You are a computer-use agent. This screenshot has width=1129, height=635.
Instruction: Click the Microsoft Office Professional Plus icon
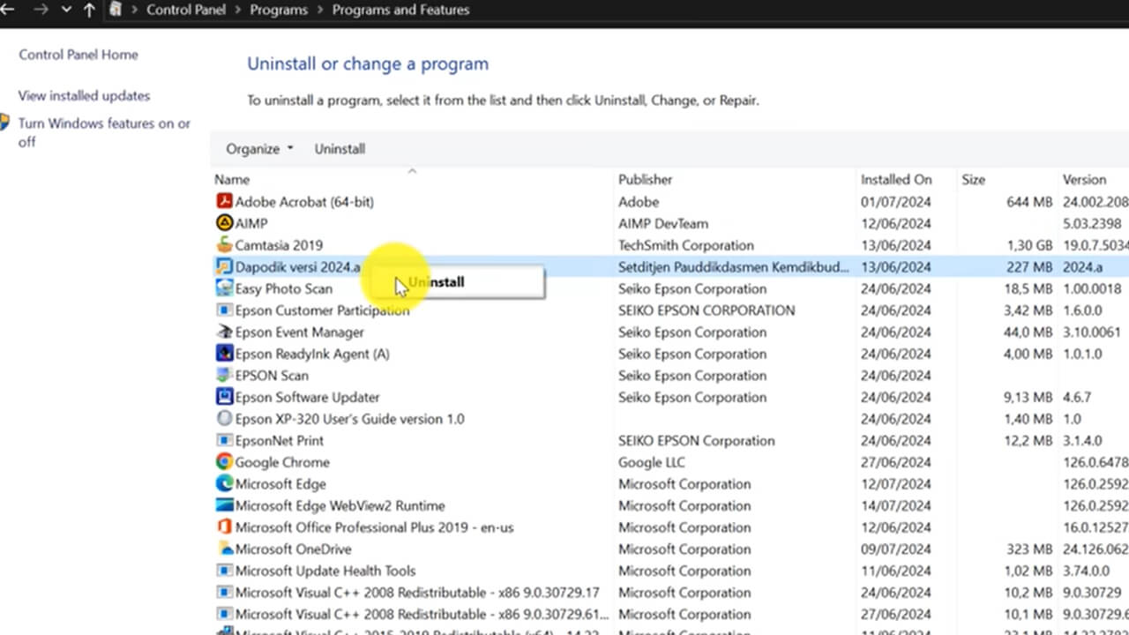(x=224, y=527)
